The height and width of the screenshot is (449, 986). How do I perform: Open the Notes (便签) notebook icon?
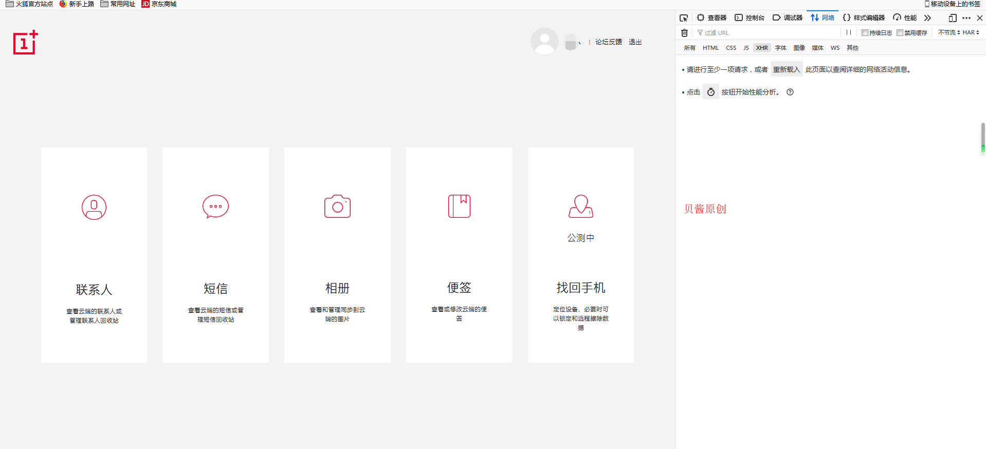(459, 206)
